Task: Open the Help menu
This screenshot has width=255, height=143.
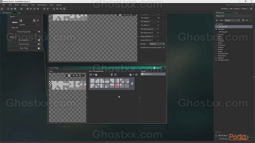Action: pyautogui.click(x=52, y=5)
